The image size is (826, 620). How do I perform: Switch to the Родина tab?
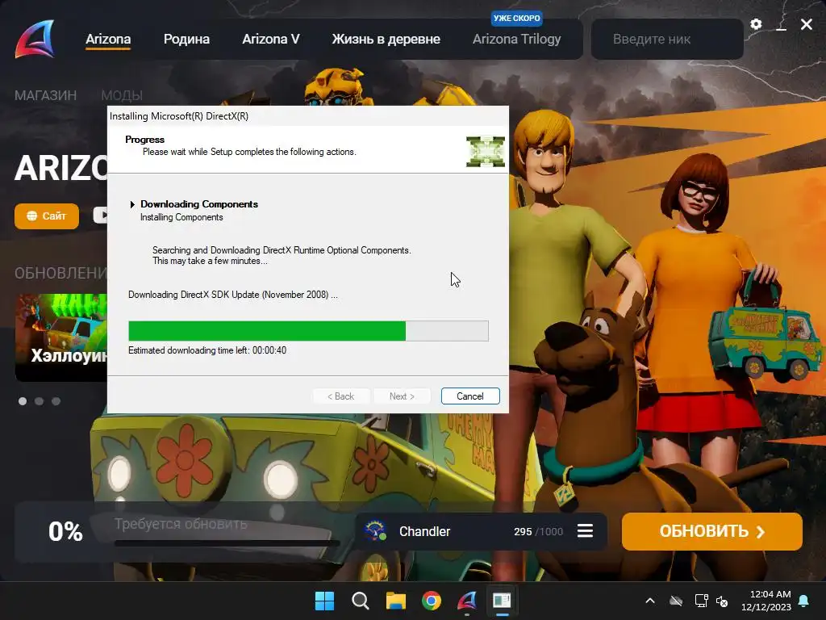186,39
